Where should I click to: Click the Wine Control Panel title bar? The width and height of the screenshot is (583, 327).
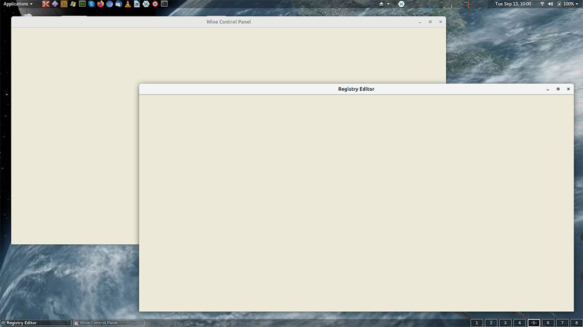coord(229,22)
